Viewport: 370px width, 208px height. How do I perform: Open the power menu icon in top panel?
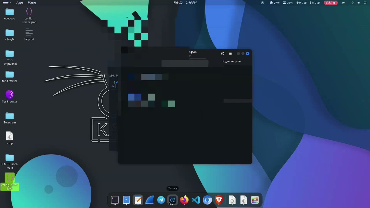(x=365, y=3)
